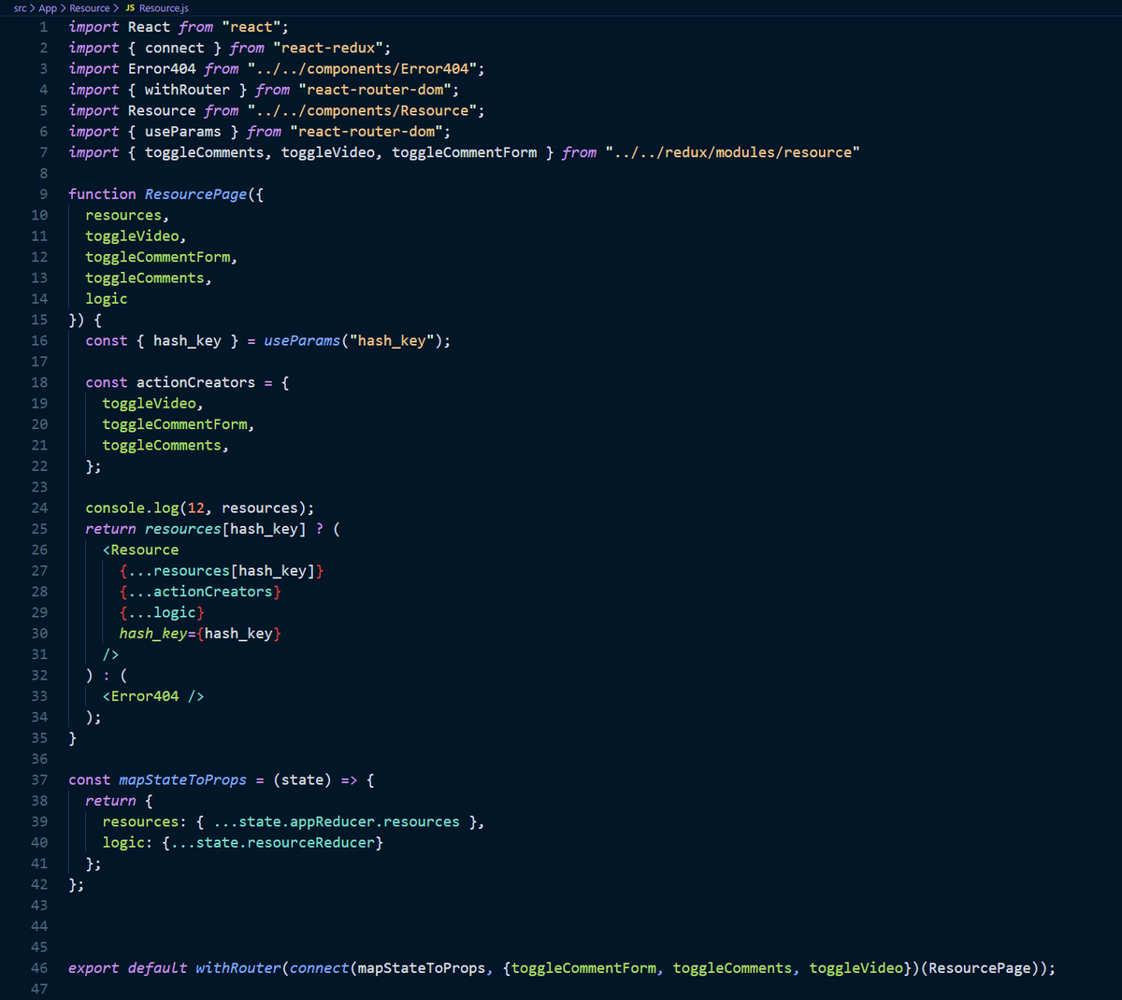The width and height of the screenshot is (1122, 1000).
Task: Click console.log statement on line 24
Action: [200, 508]
